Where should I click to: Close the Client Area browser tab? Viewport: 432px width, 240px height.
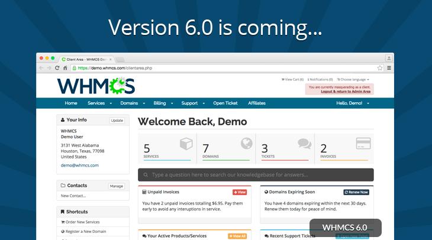click(x=111, y=60)
